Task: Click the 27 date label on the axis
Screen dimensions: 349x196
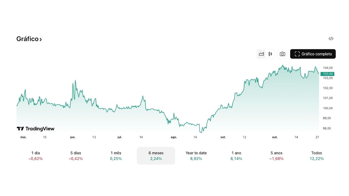Action: [x=317, y=137]
